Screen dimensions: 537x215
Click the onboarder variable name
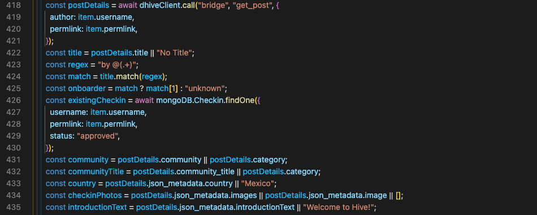87,88
